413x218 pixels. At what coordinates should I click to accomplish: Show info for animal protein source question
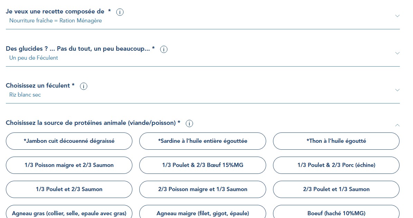coord(189,123)
